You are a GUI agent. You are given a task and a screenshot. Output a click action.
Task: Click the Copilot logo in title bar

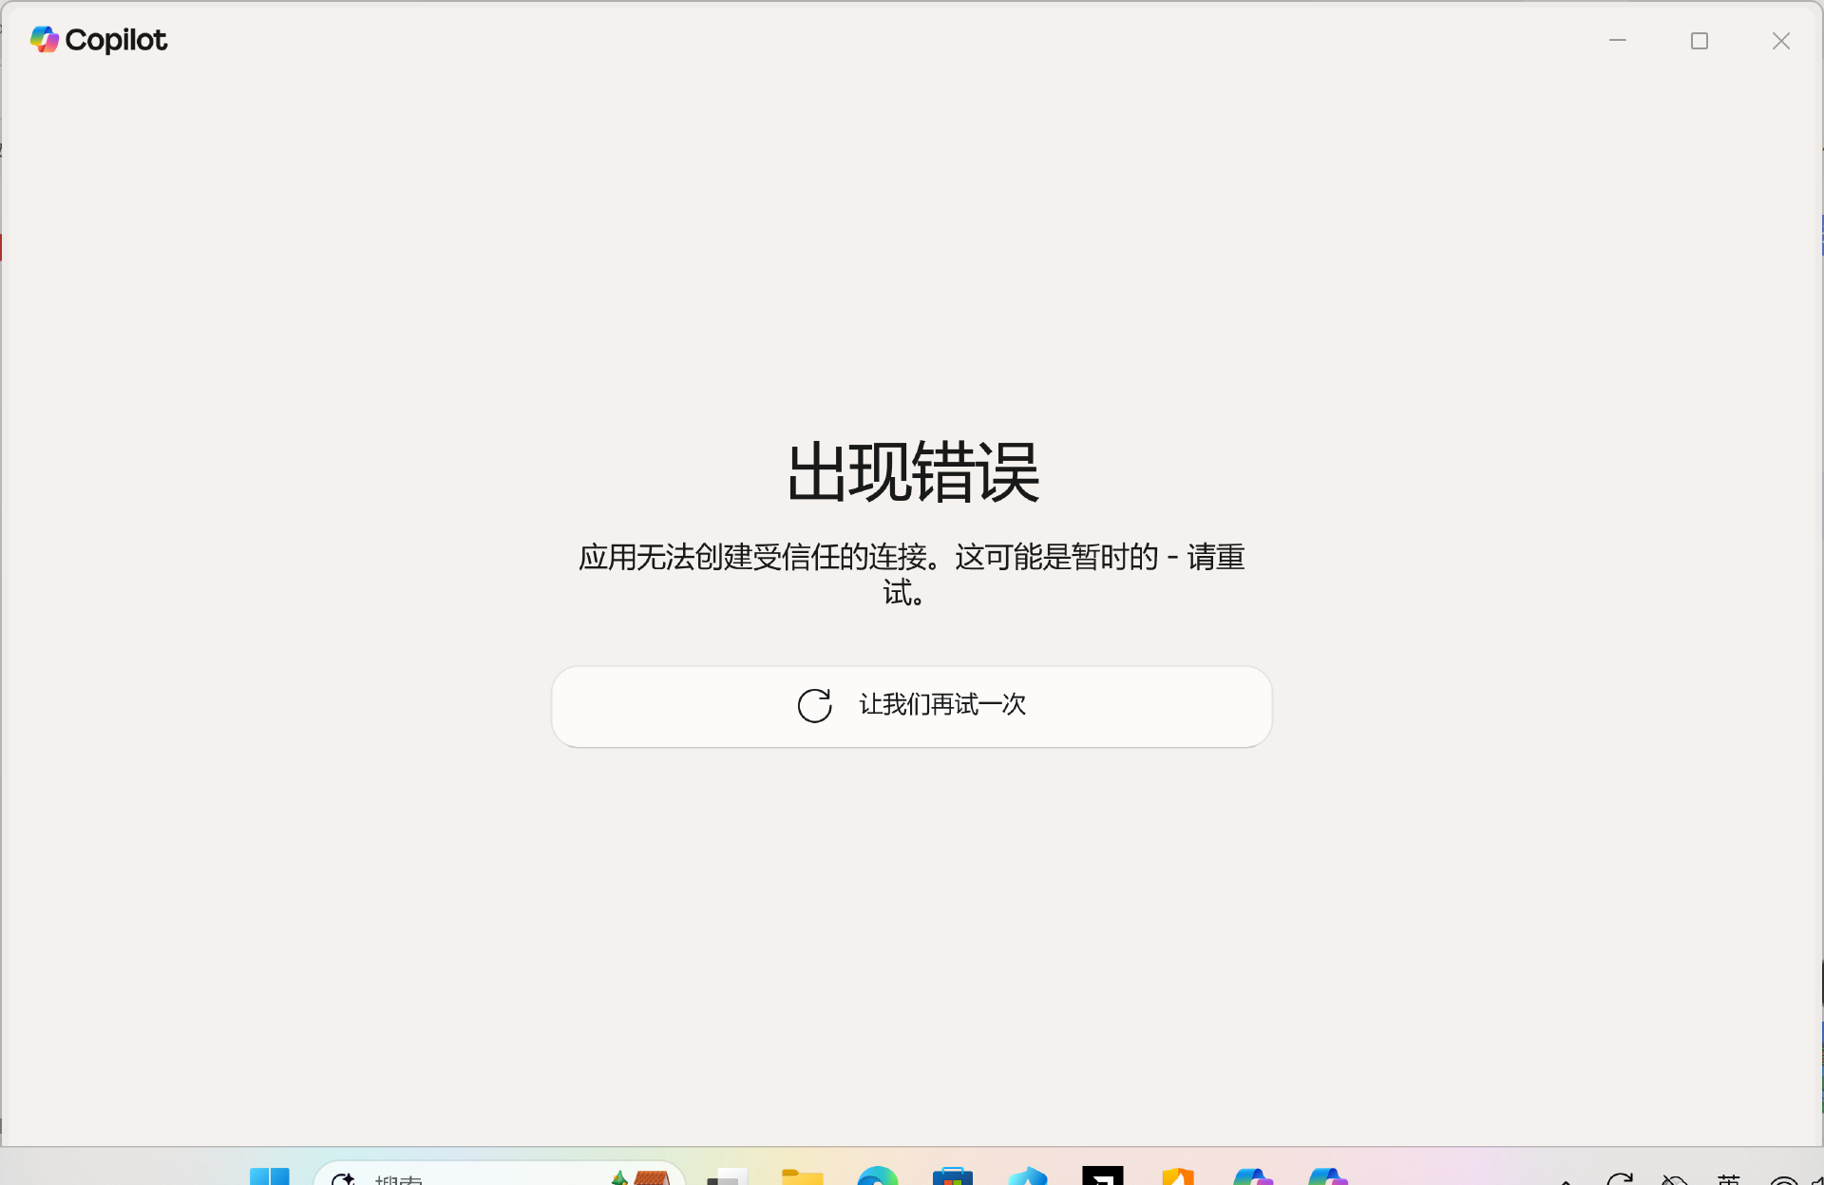45,40
